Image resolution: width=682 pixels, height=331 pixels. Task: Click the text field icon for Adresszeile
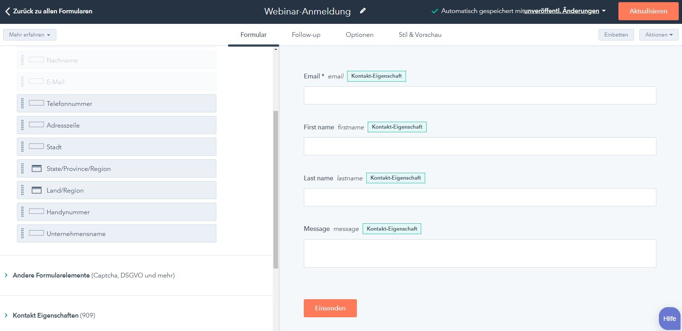36,125
